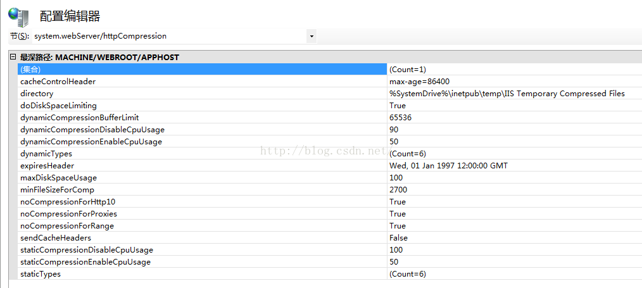Select the staticTypes property

(41, 274)
